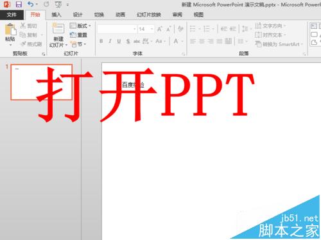Open 对齐文本 (Align Text) dropdown
This screenshot has height=240, width=321.
270,35
